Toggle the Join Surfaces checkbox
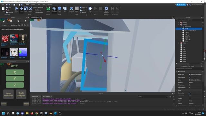The image size is (206, 116). click(34, 12)
